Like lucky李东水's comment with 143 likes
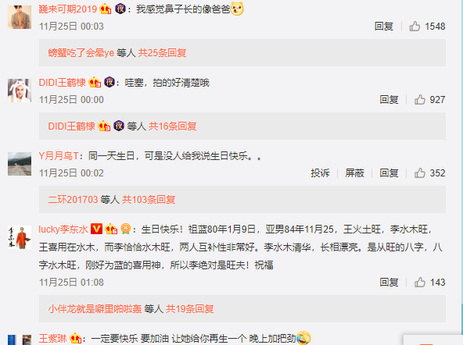The image size is (463, 345). (x=419, y=283)
